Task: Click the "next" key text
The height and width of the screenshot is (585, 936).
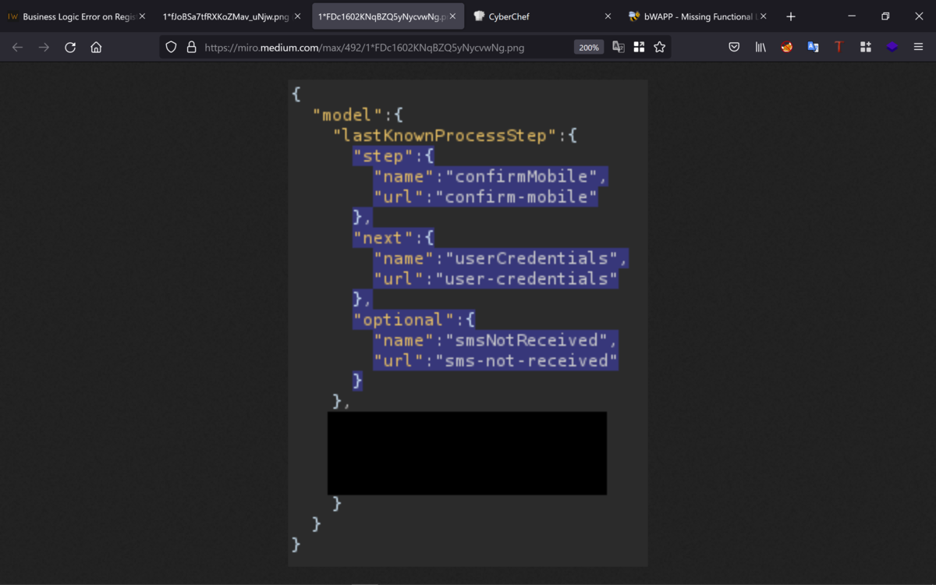Action: [383, 238]
